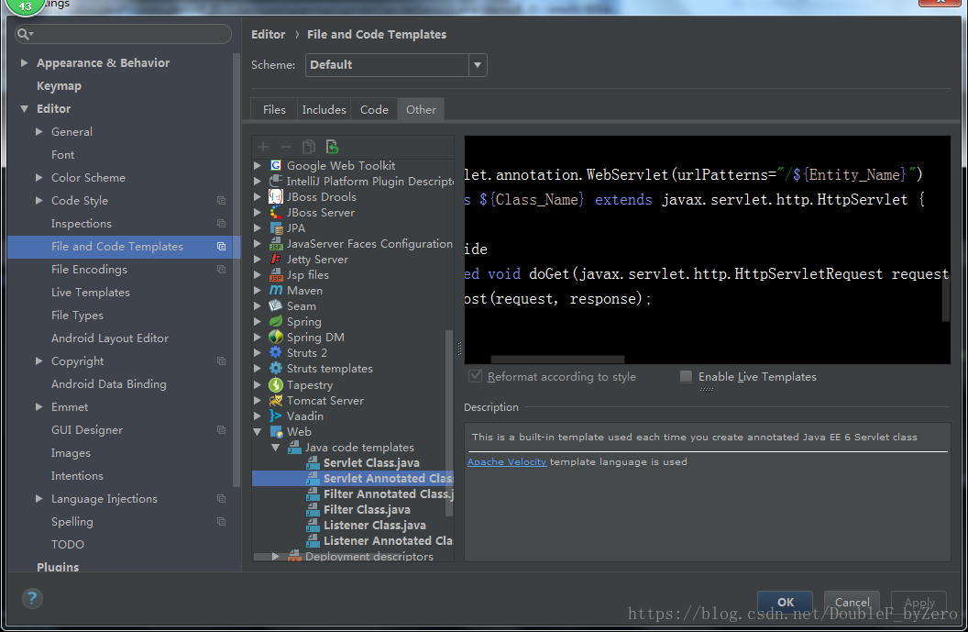Select Filter Class.java template

point(367,510)
